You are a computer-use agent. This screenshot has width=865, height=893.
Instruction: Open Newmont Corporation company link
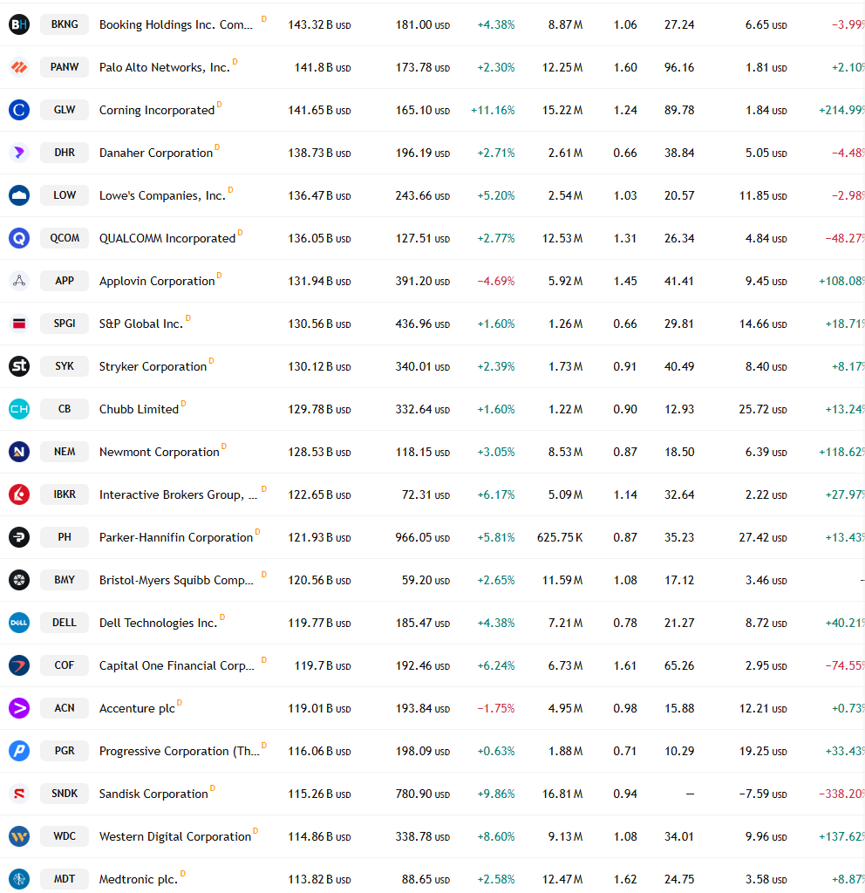[159, 452]
